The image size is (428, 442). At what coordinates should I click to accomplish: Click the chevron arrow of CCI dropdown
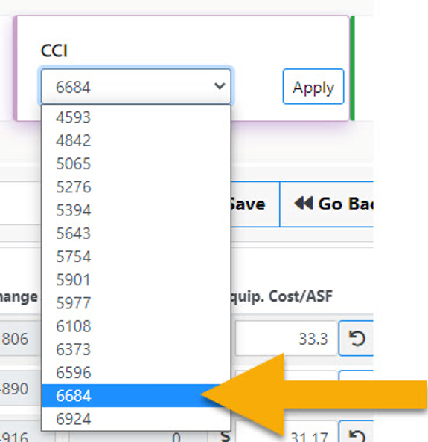(220, 85)
